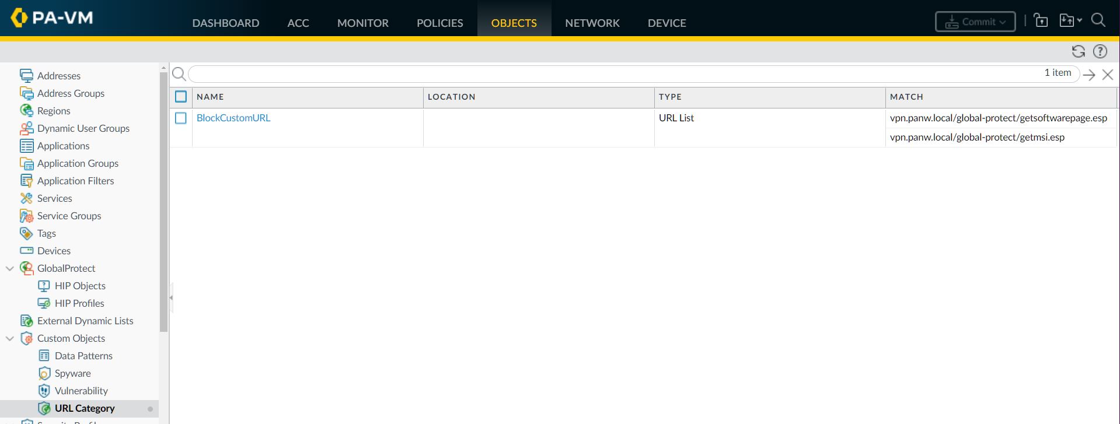Select Dynamic User Groups label

point(83,128)
